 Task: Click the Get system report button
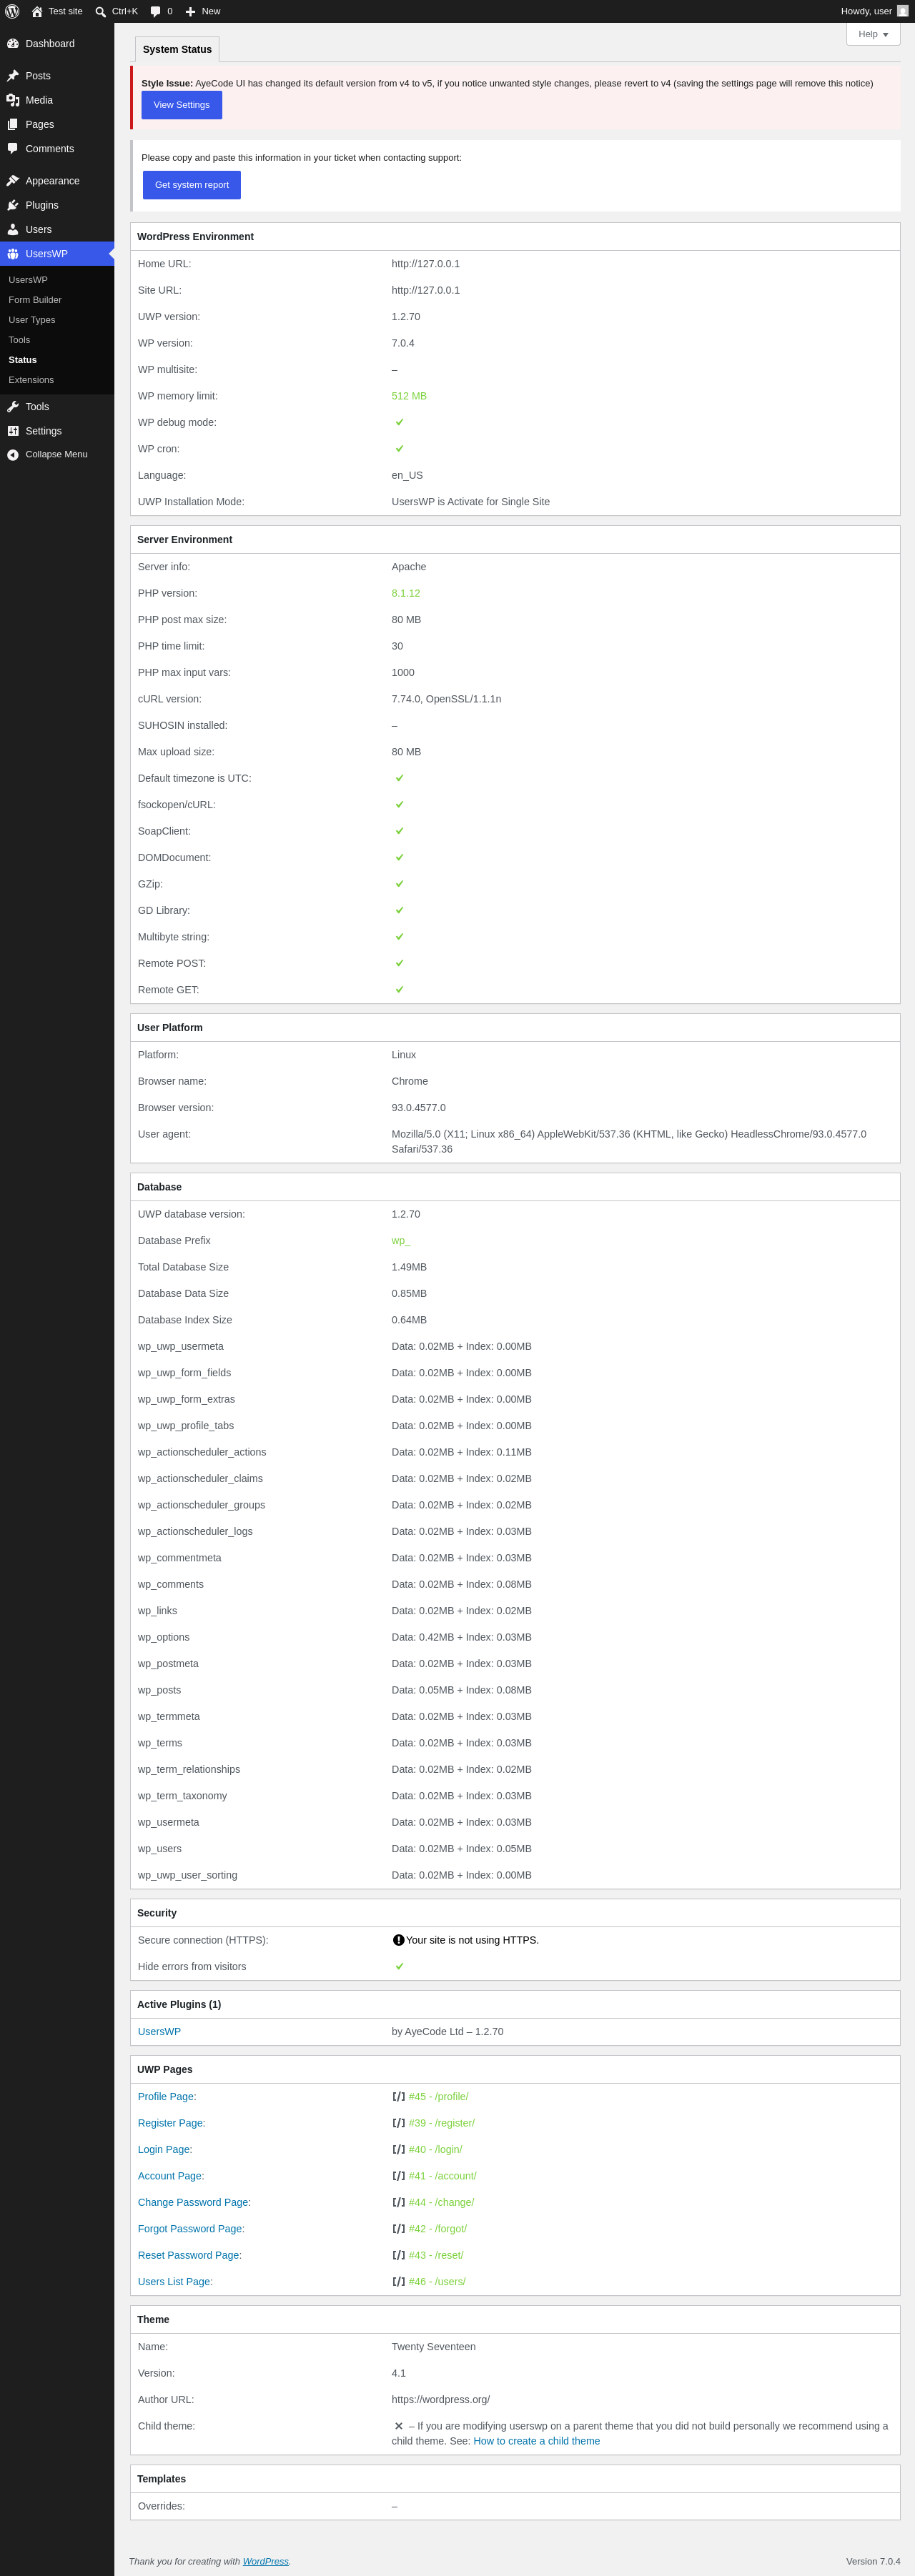coord(192,185)
